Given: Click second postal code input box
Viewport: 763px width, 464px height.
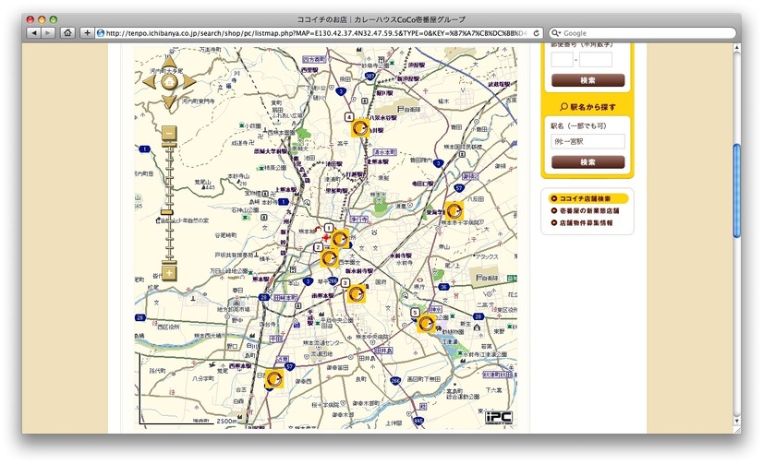Looking at the screenshot, I should pyautogui.click(x=596, y=60).
